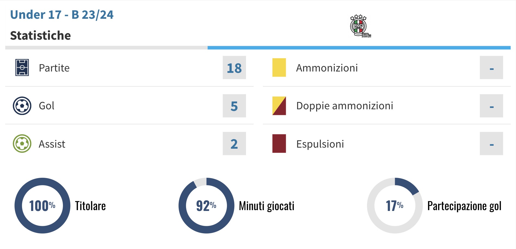This screenshot has width=516, height=249.
Task: Click the blue progress bar under header
Action: click(x=359, y=48)
